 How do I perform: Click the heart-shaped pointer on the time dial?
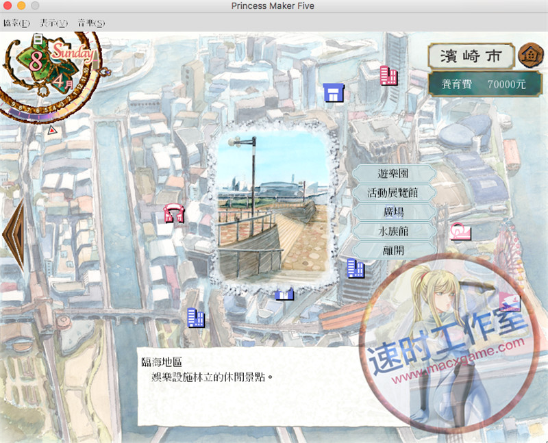click(x=104, y=72)
